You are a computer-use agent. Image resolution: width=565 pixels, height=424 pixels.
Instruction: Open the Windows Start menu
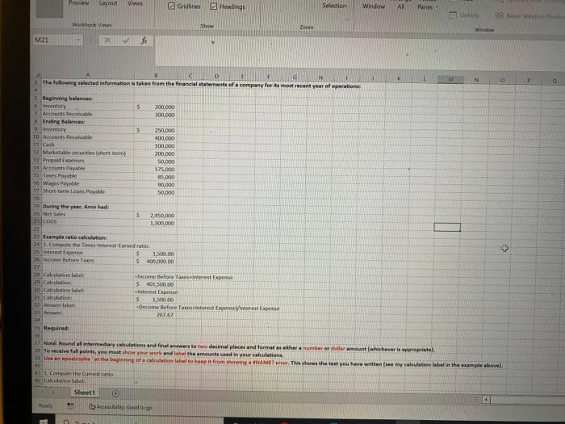click(44, 421)
